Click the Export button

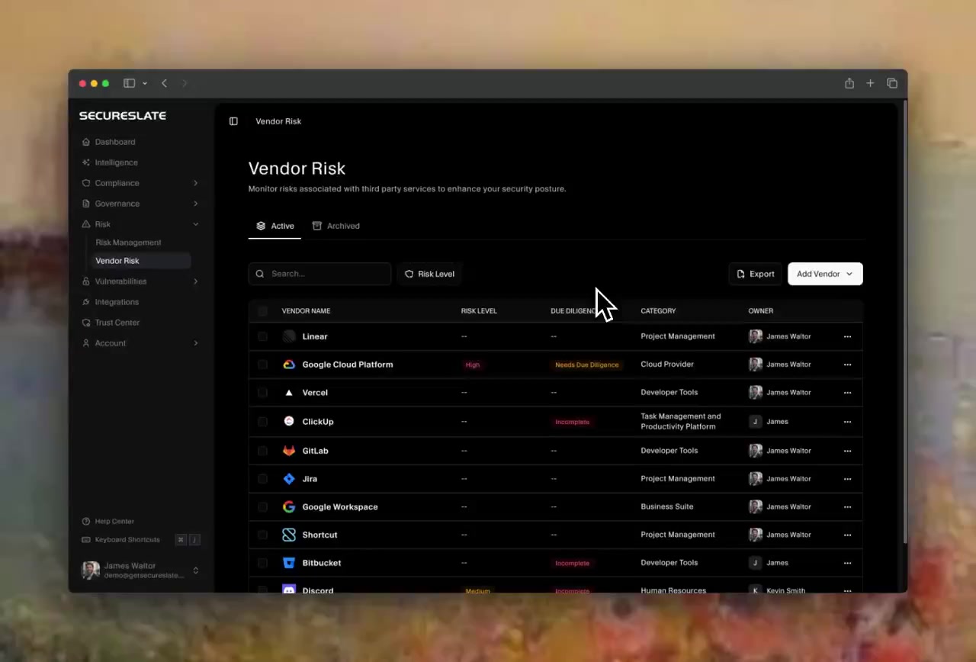pos(756,274)
